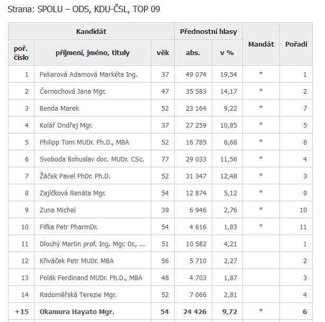Select Svoboda Bohuslav doc. MUDr. CSc.
The width and height of the screenshot is (325, 322).
(92, 159)
